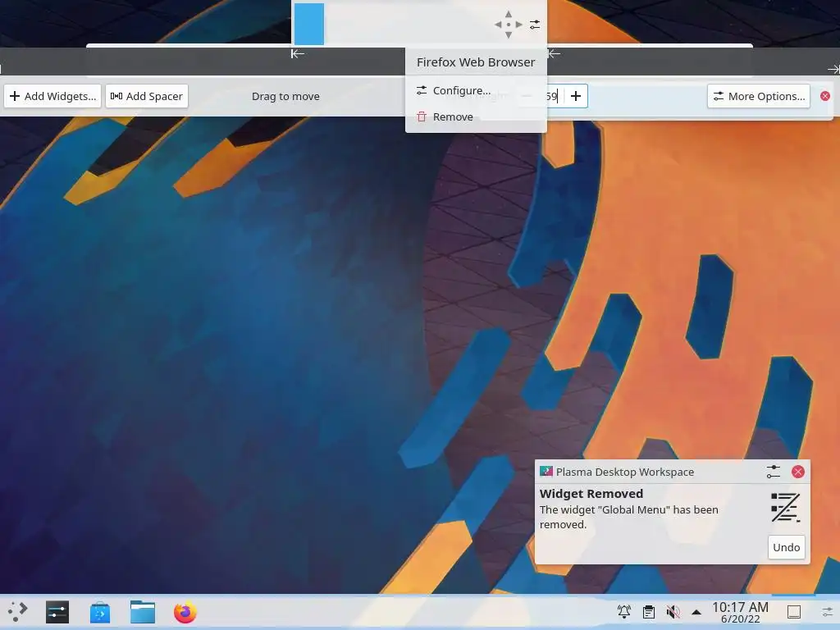
Task: Click the panel-length arrow handle right of Firefox popup
Action: point(555,53)
